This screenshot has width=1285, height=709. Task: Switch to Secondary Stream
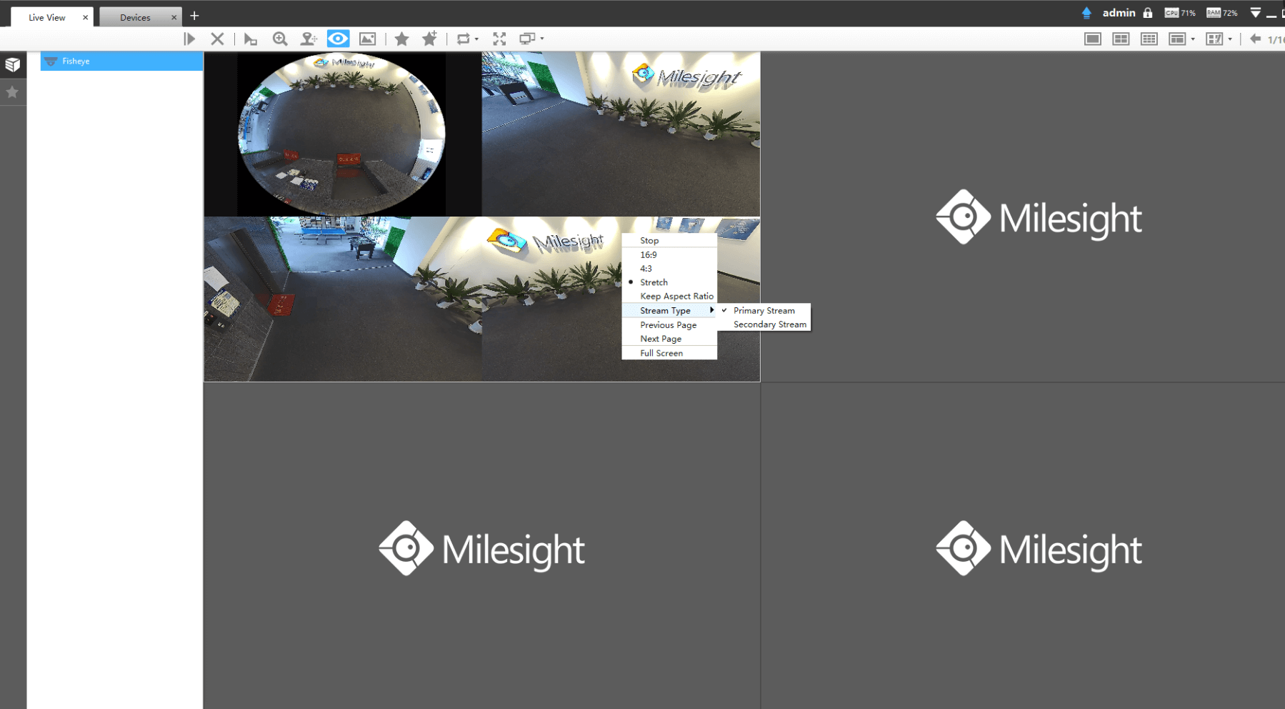click(x=764, y=324)
